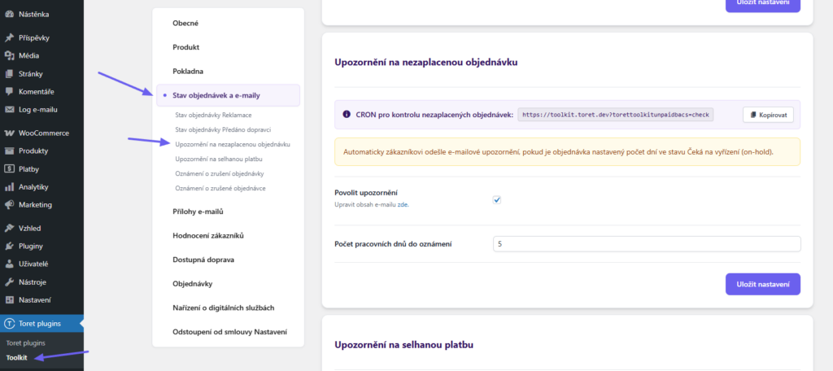
Task: Click the Analytiky bar chart icon
Action: [9, 187]
